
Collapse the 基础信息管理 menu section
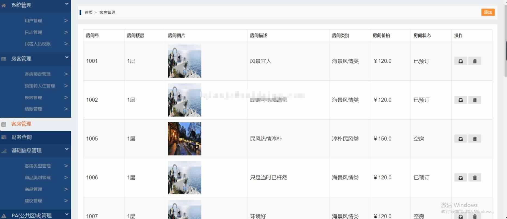coord(67,149)
